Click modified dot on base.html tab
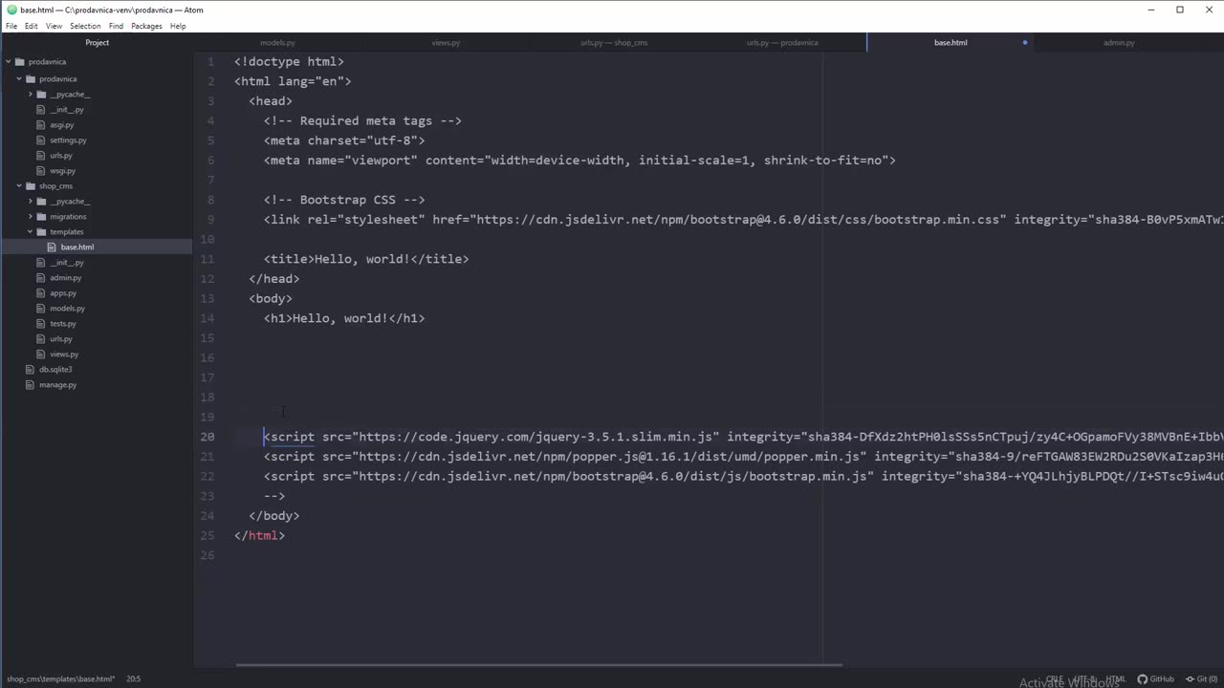The image size is (1224, 688). (x=1025, y=43)
